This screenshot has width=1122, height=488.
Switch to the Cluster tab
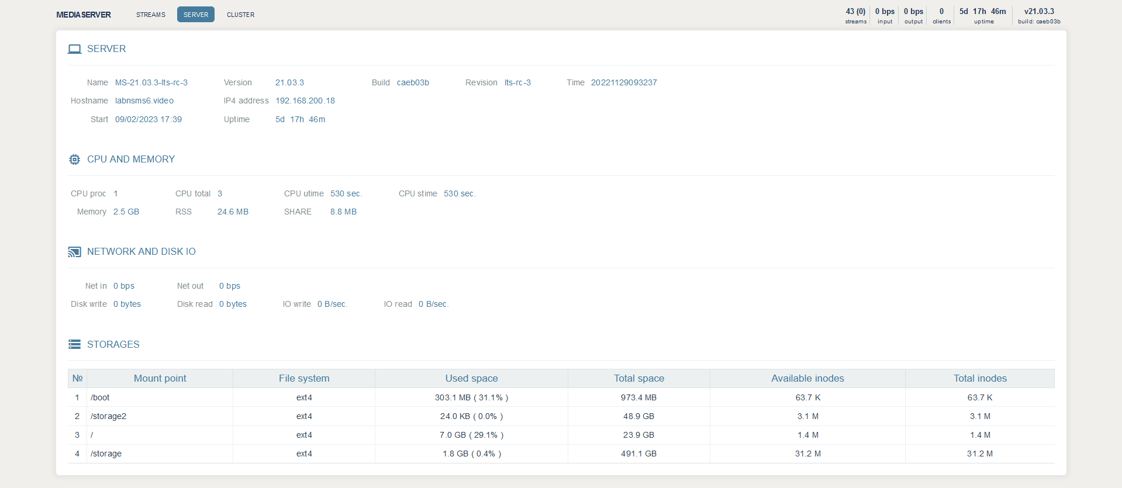(x=240, y=15)
